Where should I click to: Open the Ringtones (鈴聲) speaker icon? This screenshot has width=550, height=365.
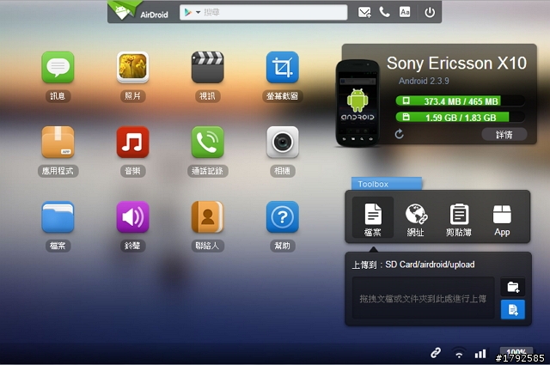tap(132, 216)
